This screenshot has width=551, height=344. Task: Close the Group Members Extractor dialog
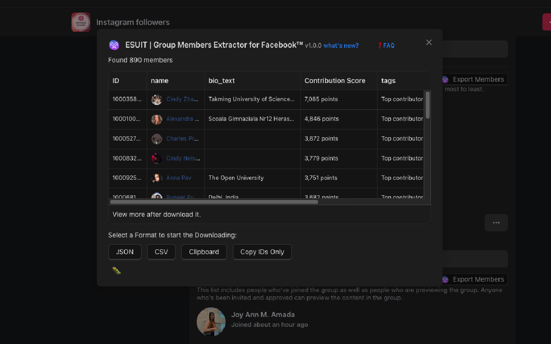[429, 42]
